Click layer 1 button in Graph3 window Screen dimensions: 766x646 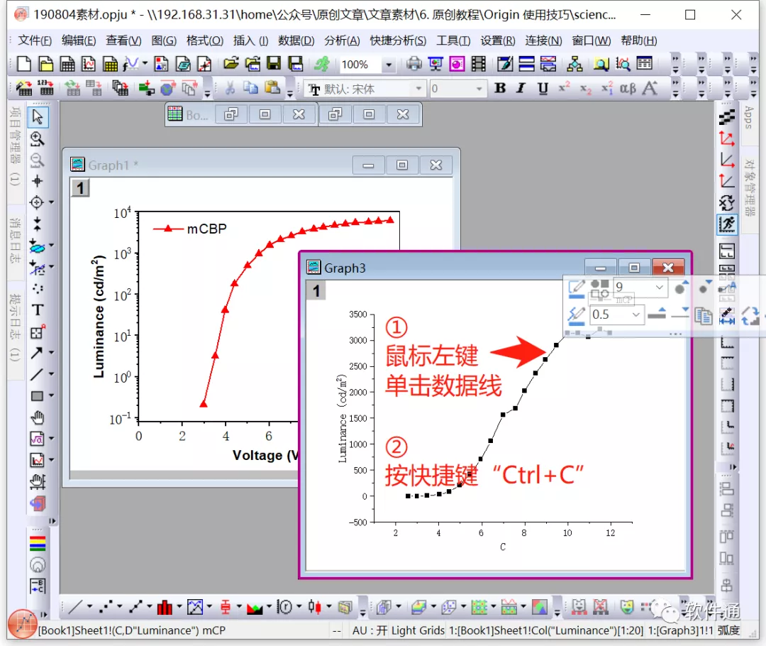pos(316,291)
